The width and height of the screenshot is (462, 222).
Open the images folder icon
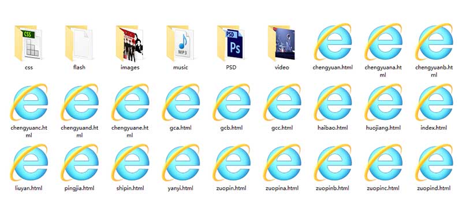coord(130,43)
